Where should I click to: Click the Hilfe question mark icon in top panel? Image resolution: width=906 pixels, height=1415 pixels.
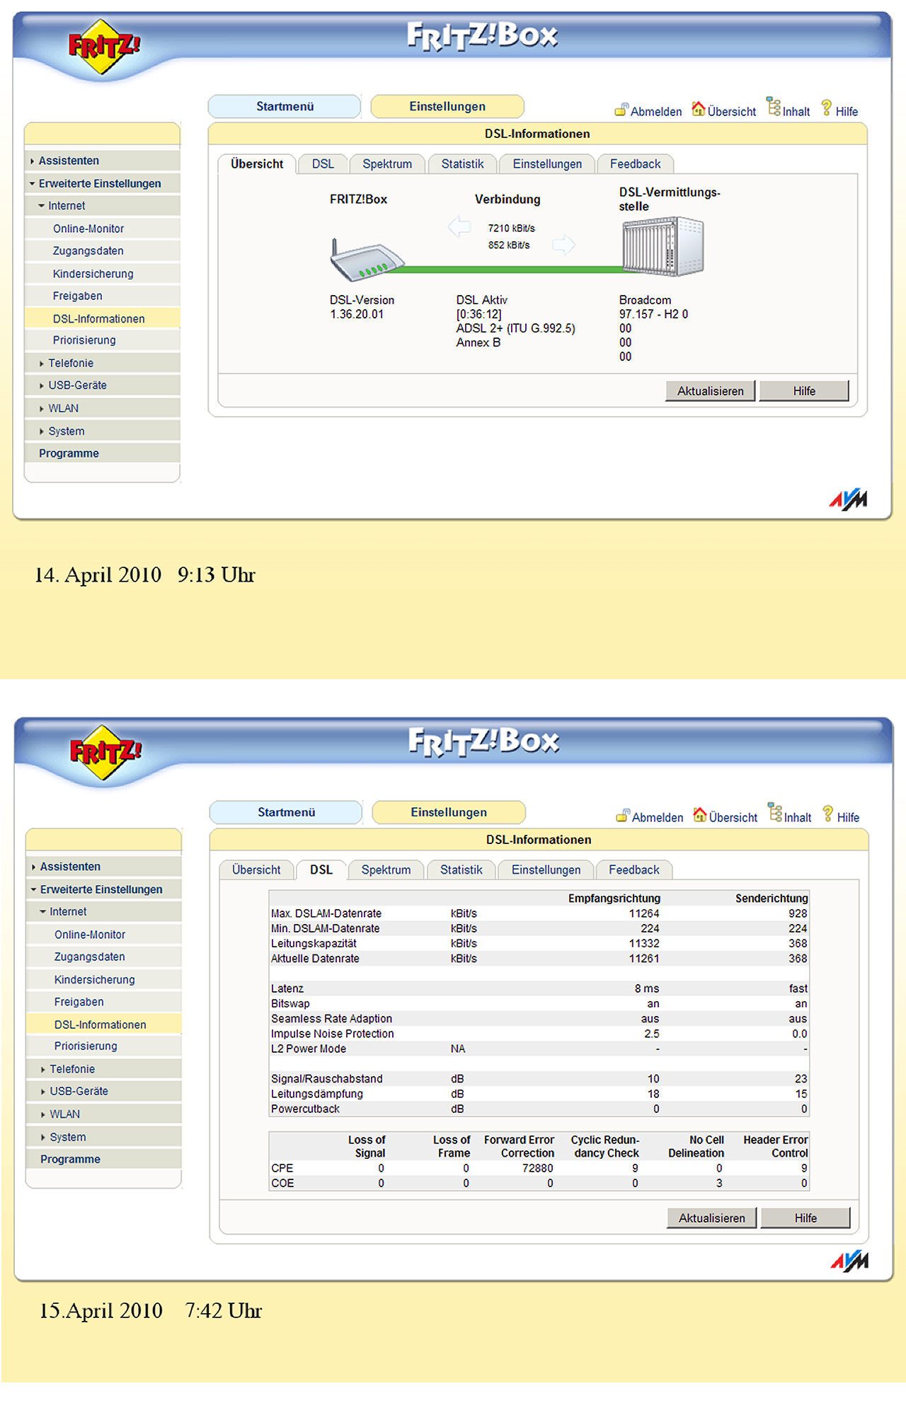click(x=826, y=108)
